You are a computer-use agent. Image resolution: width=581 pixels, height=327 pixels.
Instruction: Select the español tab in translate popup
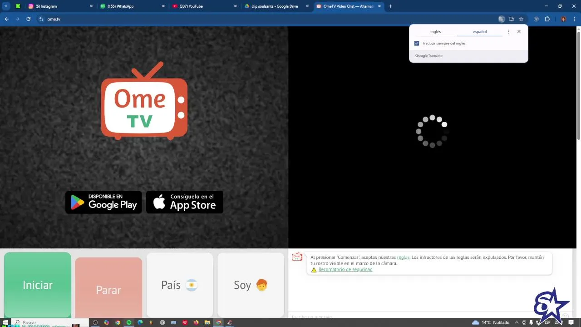[x=480, y=32]
